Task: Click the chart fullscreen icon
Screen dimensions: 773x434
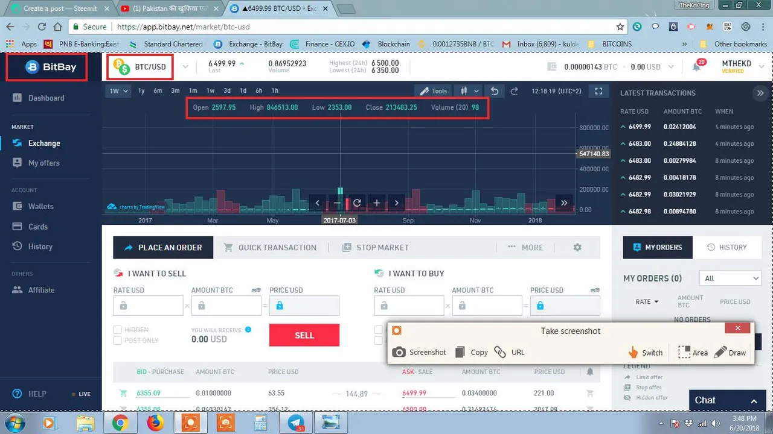Action: coord(598,91)
